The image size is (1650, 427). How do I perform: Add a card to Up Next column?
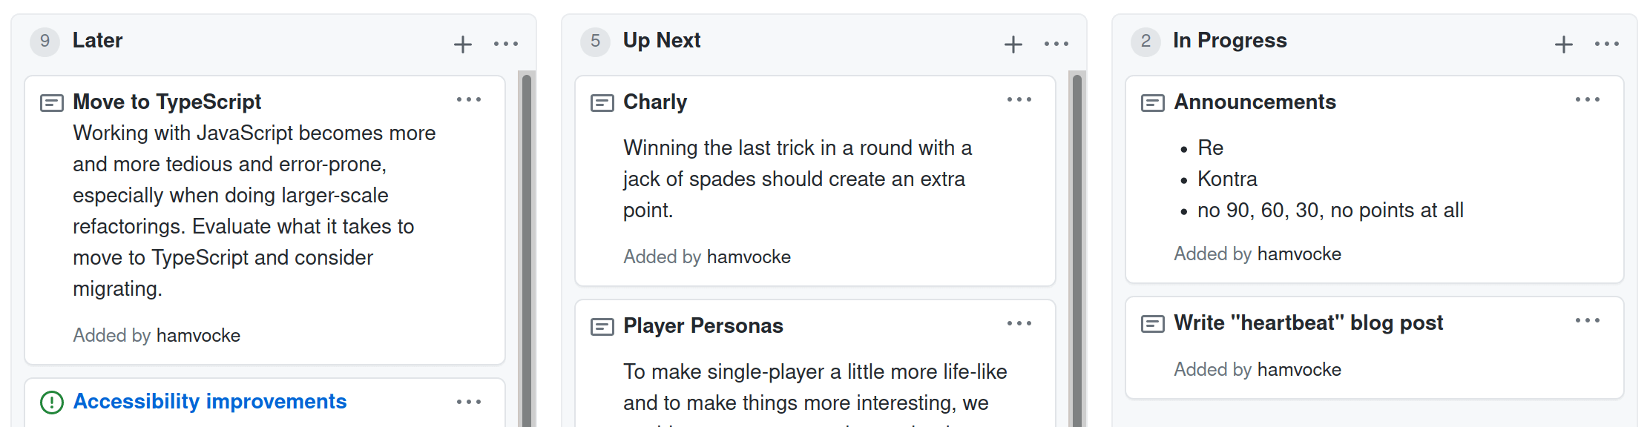[x=1013, y=44]
